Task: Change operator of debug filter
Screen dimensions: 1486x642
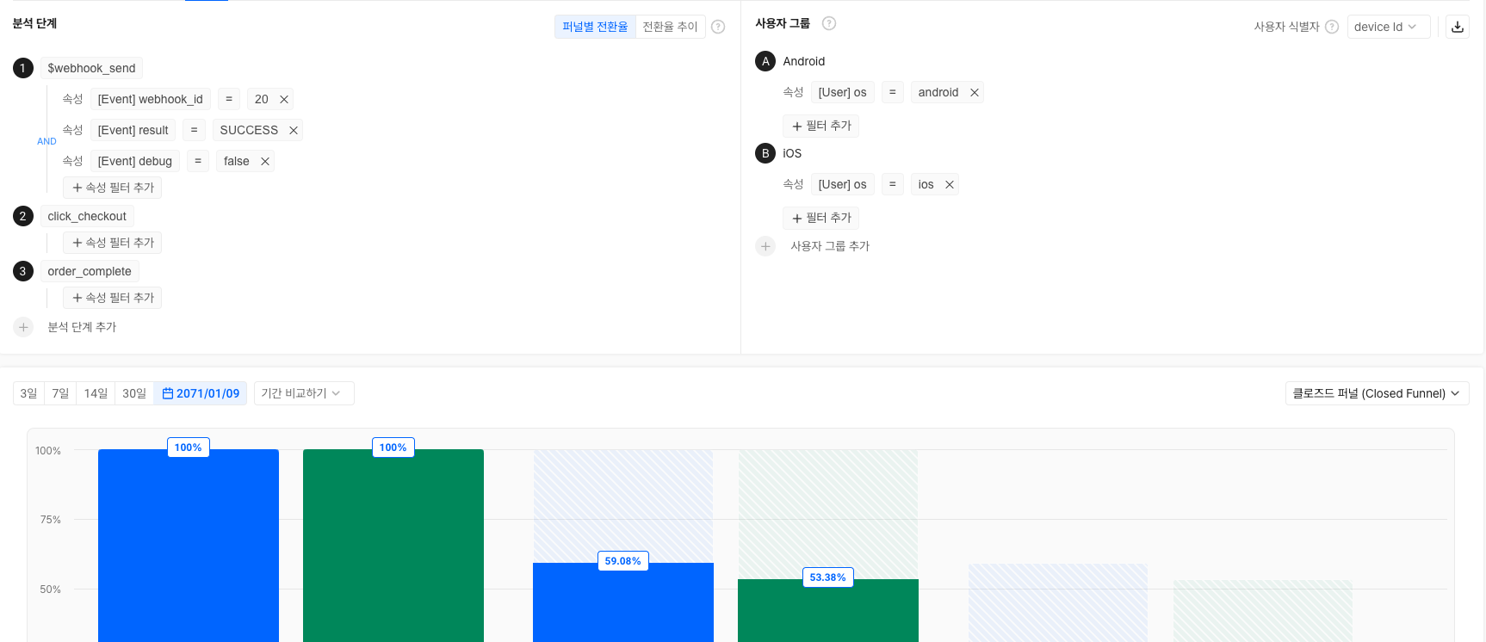Action: pyautogui.click(x=198, y=161)
